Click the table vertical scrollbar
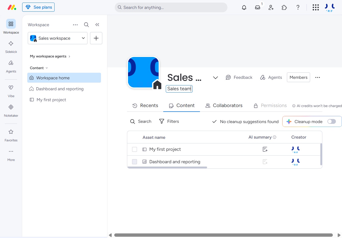Image resolution: width=342 pixels, height=238 pixels. 321,154
